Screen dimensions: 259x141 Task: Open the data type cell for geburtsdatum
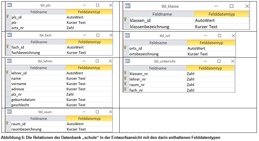(x=89, y=99)
